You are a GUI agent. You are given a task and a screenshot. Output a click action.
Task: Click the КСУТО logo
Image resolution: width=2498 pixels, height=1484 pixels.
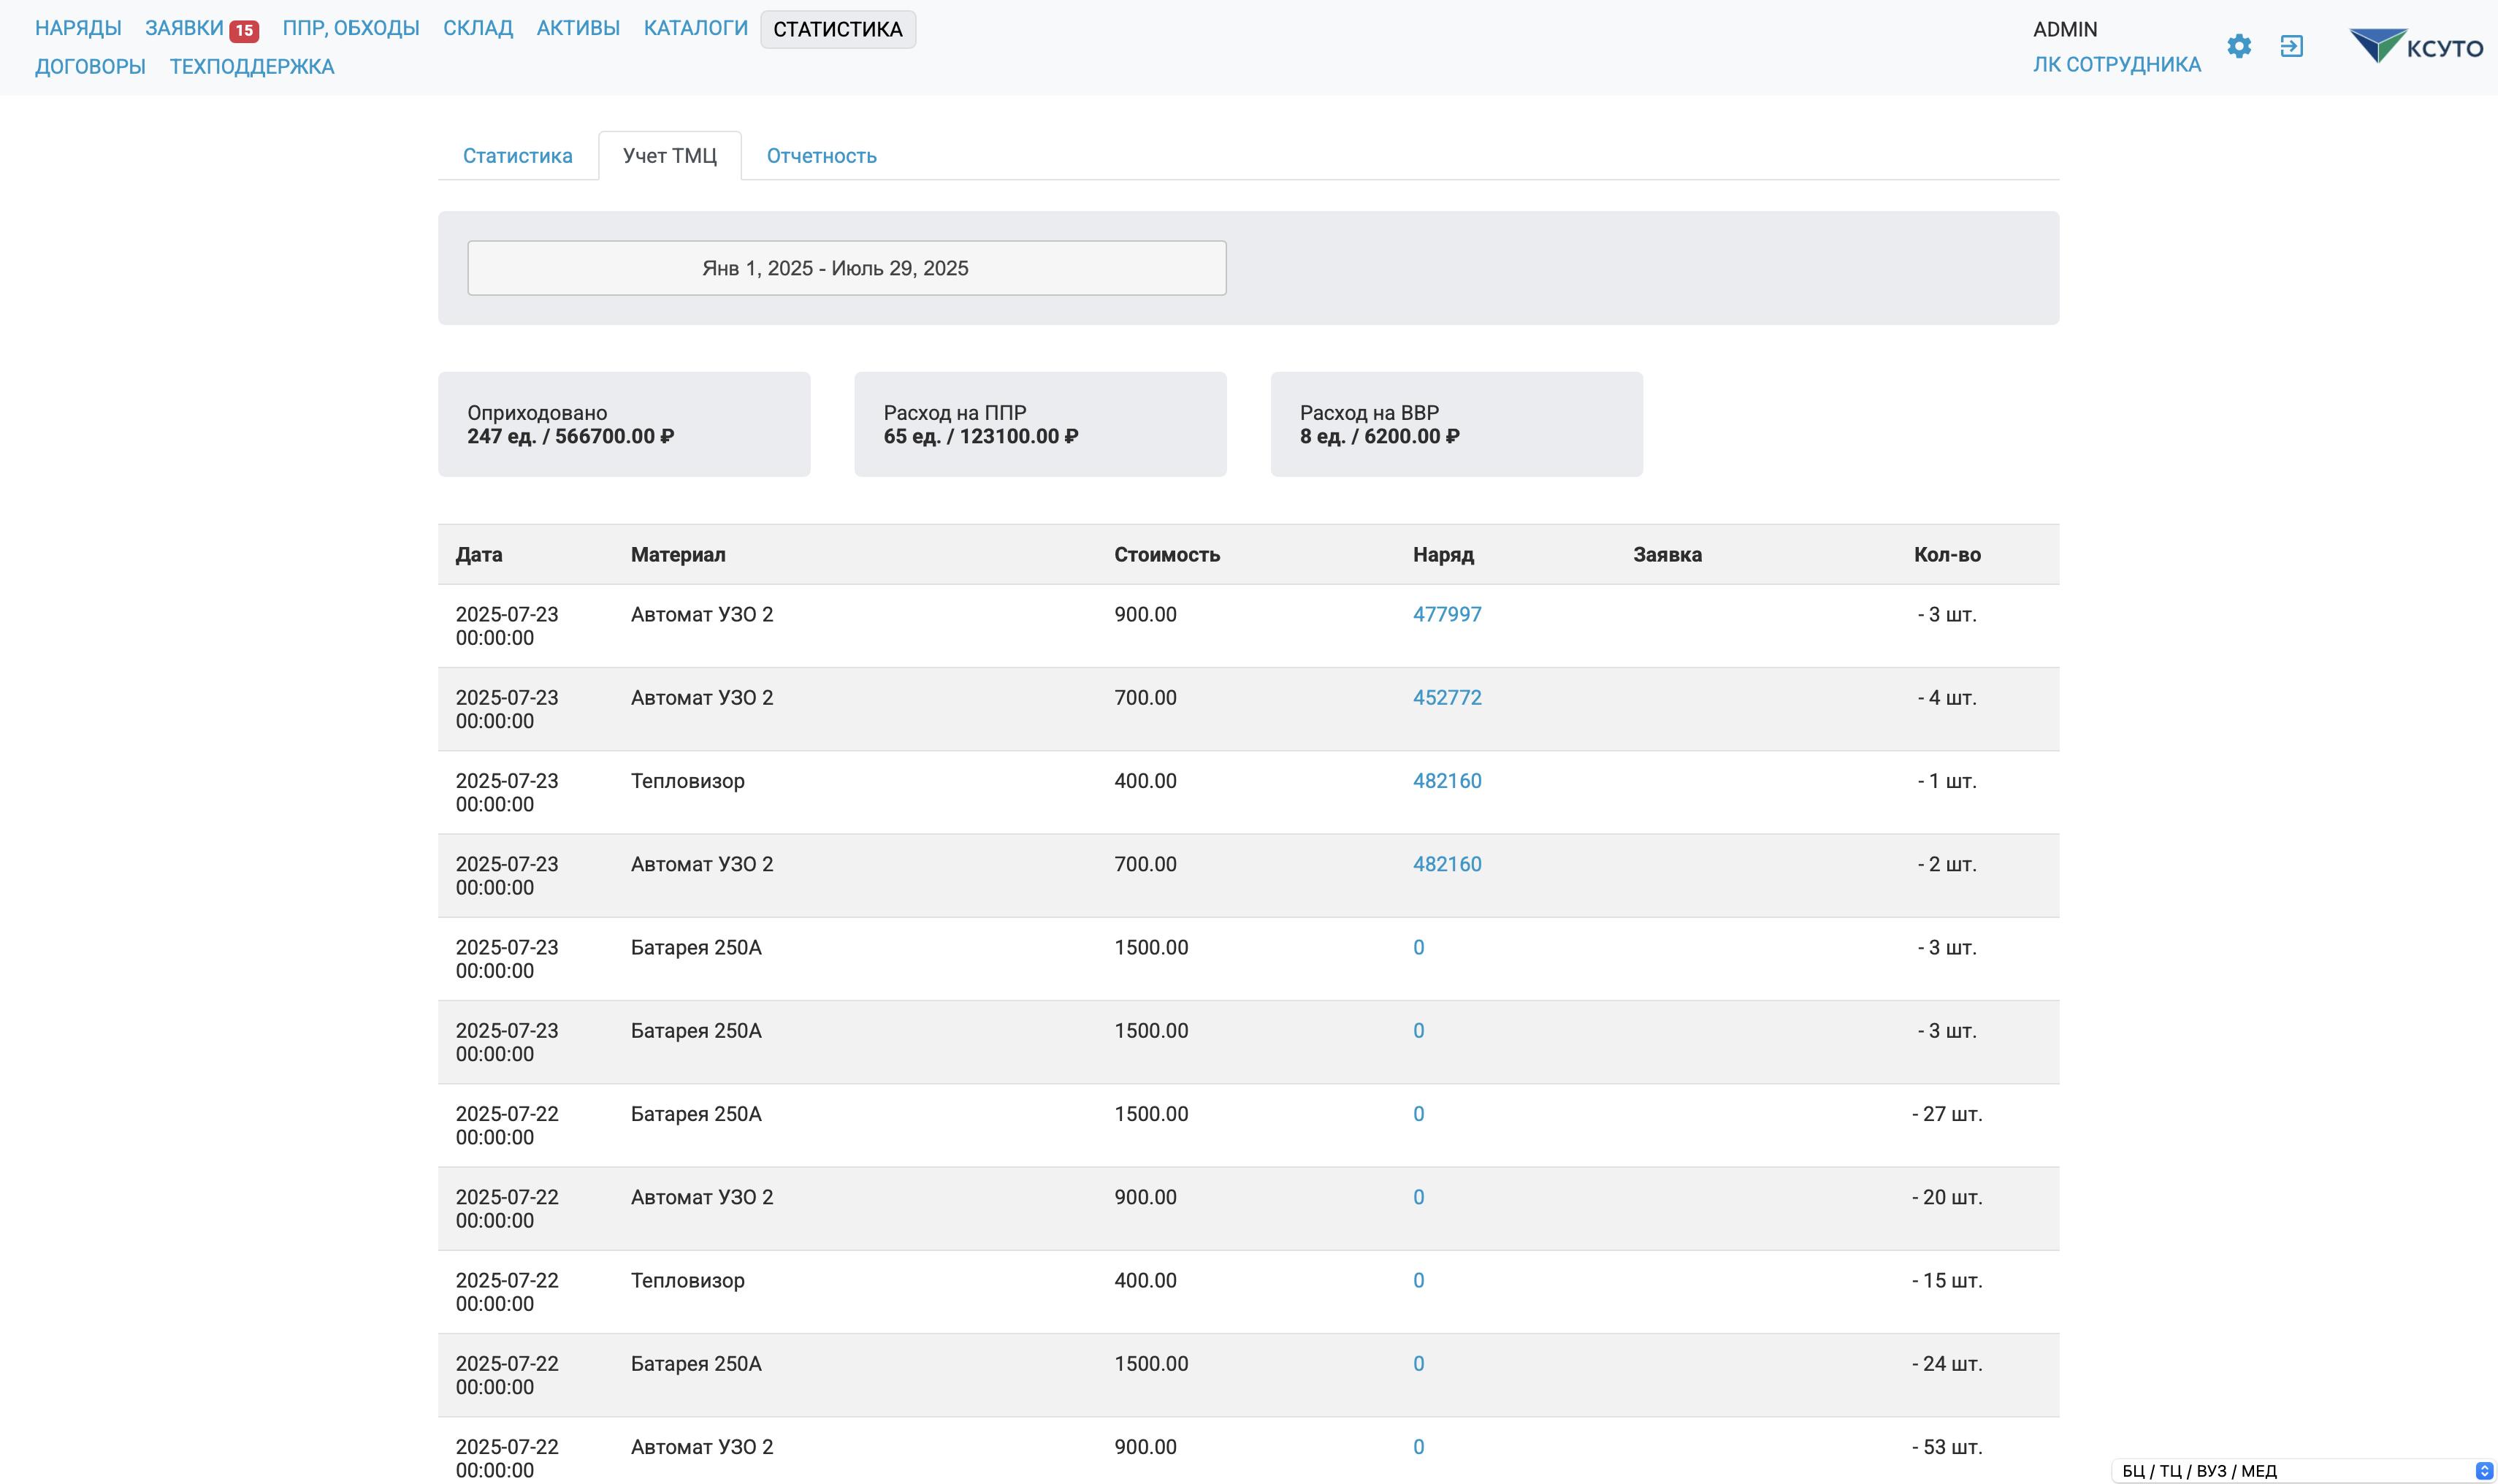tap(2416, 46)
